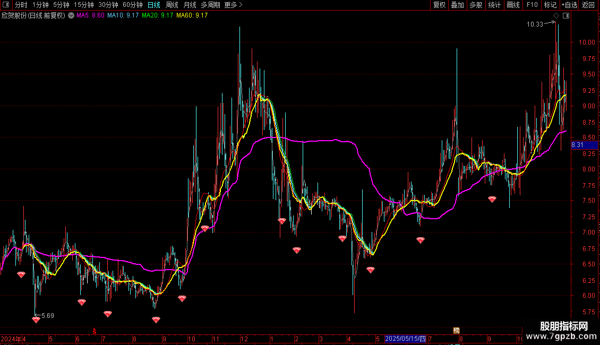Open the 画线 drawing tools
Viewport: 600px width, 345px height.
513,5
